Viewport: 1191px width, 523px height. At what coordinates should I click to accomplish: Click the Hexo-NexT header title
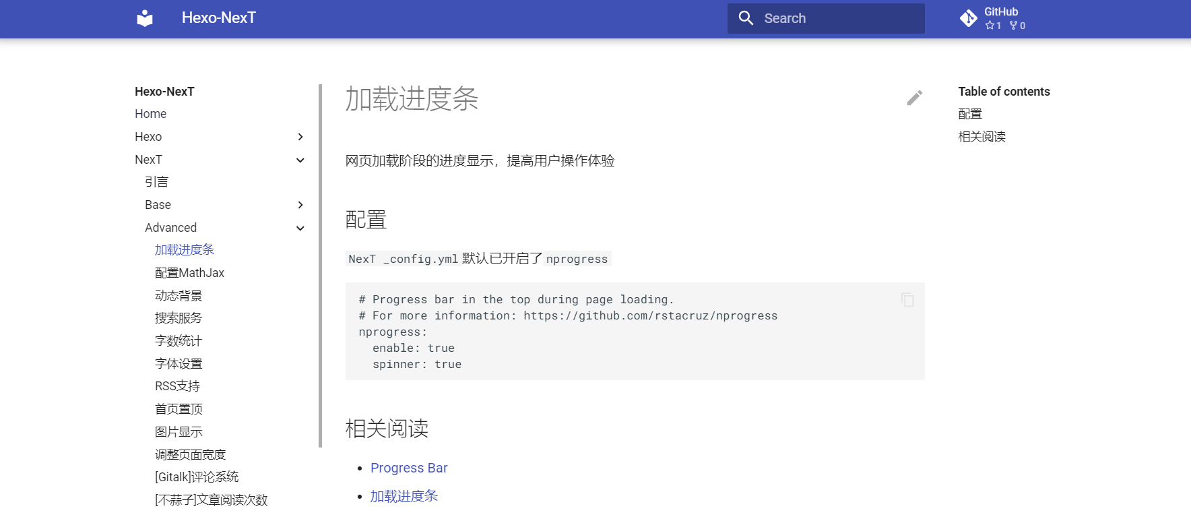tap(219, 18)
